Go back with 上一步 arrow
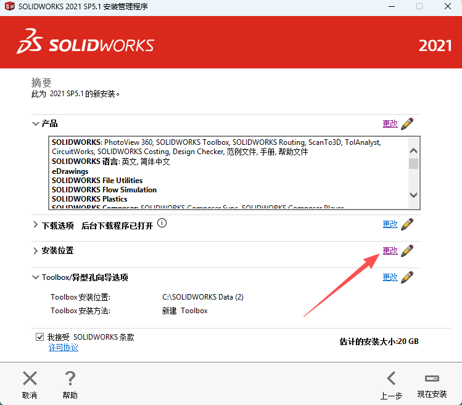The image size is (462, 405). coord(391,378)
